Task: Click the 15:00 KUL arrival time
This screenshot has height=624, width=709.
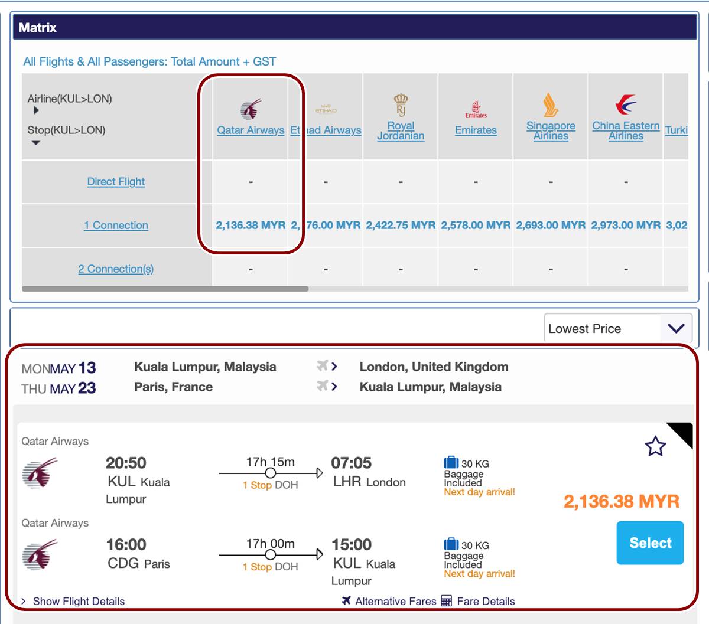Action: point(352,544)
